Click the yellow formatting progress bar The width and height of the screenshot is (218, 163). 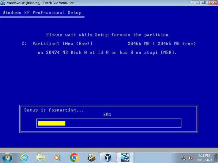tap(52, 123)
